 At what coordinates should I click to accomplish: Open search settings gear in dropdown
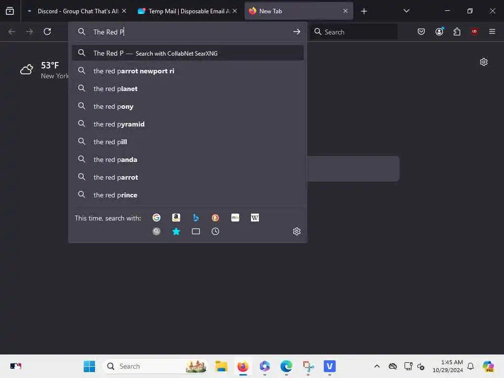pyautogui.click(x=297, y=231)
